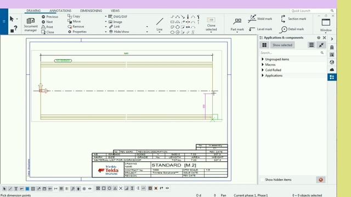Viewport: 351px width, 197px height.
Task: Expand the side pane chevron arrow
Action: point(332,39)
